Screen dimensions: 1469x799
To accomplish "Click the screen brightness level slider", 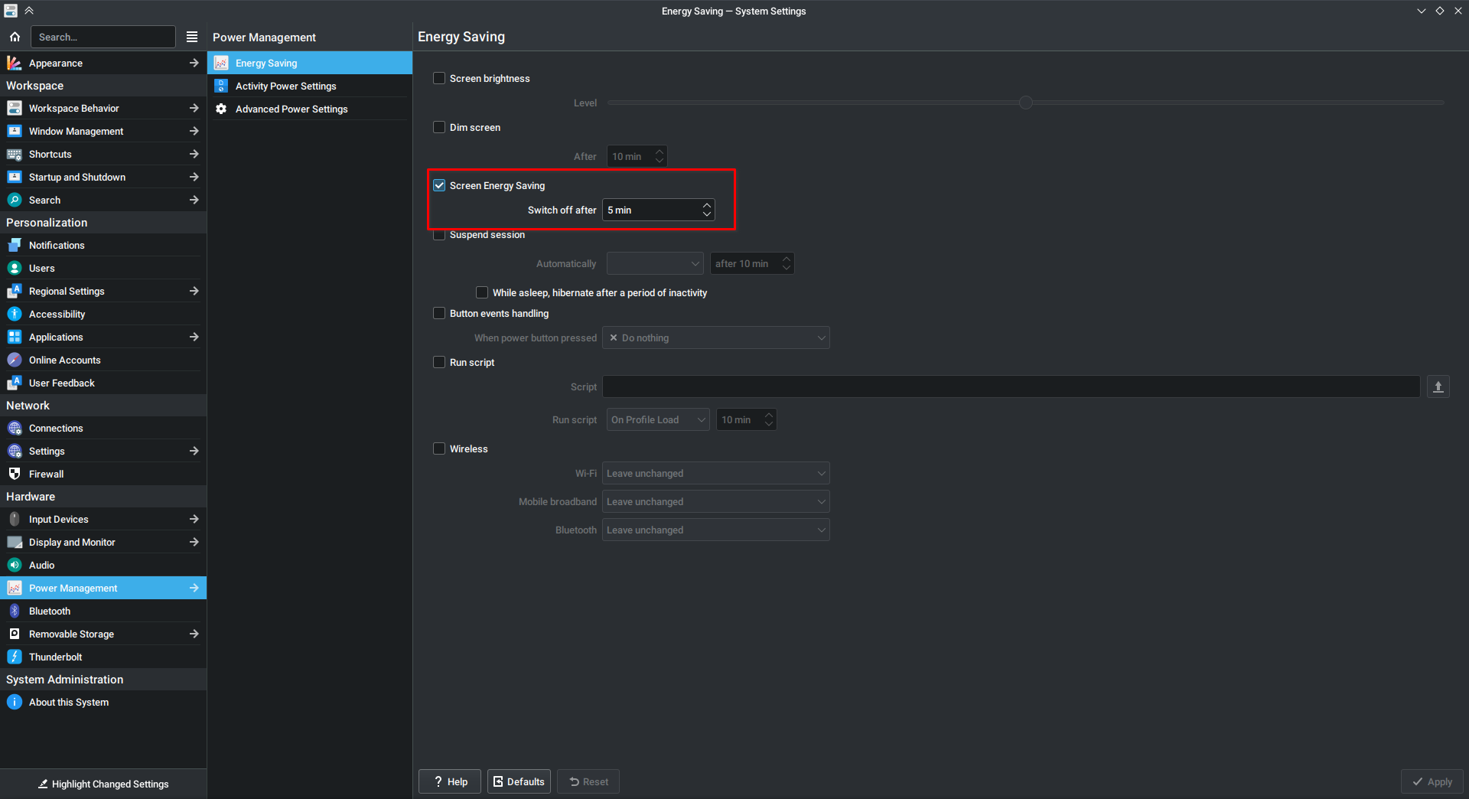I will pos(1025,103).
